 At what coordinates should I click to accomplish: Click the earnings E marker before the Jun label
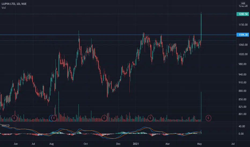click(14, 118)
